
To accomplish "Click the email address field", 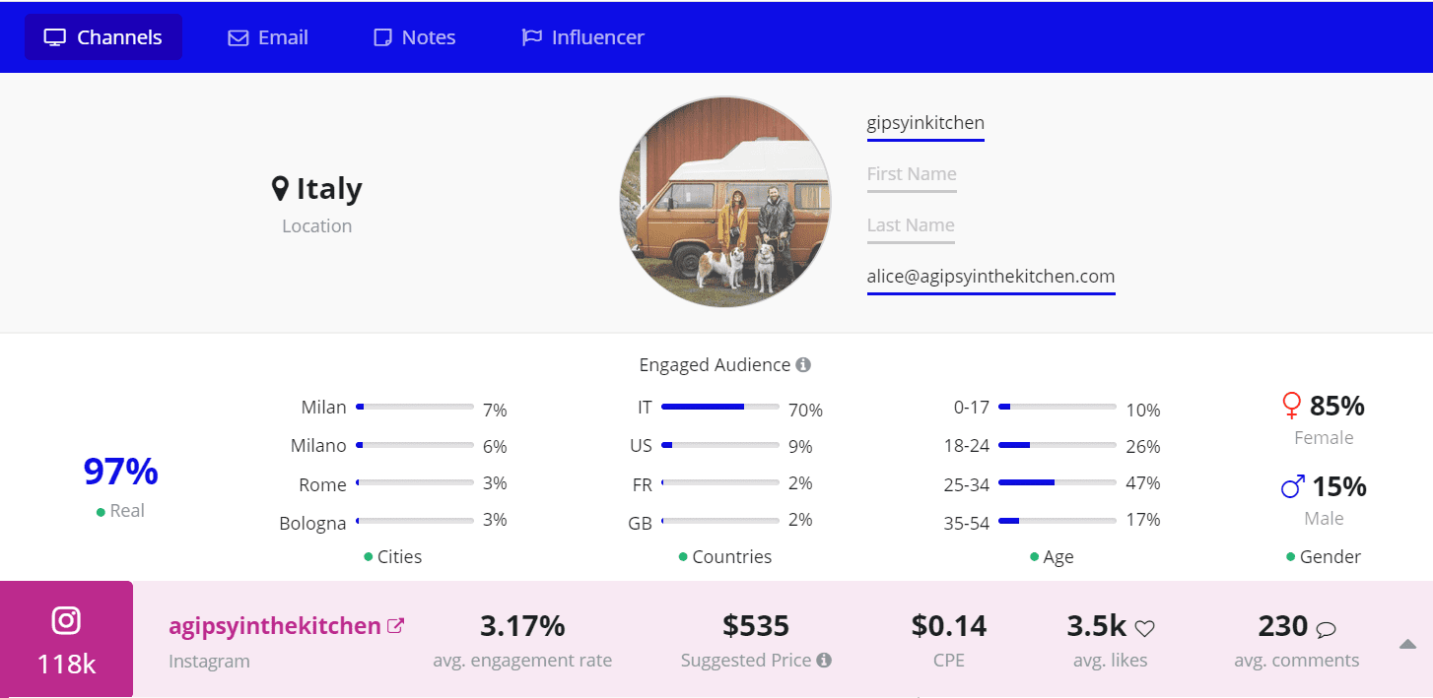I will click(990, 277).
